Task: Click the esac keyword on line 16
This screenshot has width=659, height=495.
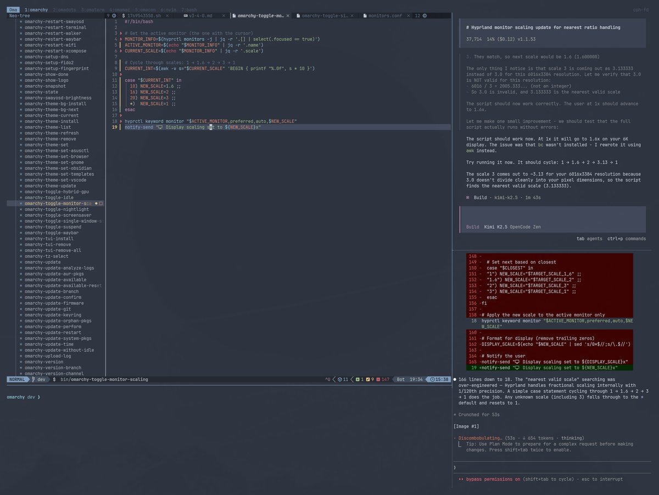Action: 130,110
